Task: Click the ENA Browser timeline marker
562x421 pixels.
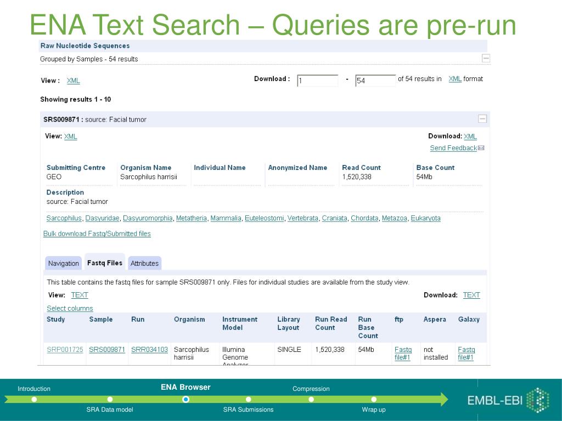Action: tap(186, 399)
